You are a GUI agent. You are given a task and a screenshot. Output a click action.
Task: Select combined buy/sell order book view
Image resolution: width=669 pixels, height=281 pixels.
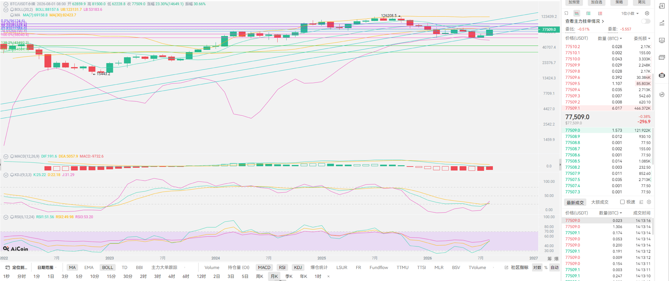coord(577,13)
